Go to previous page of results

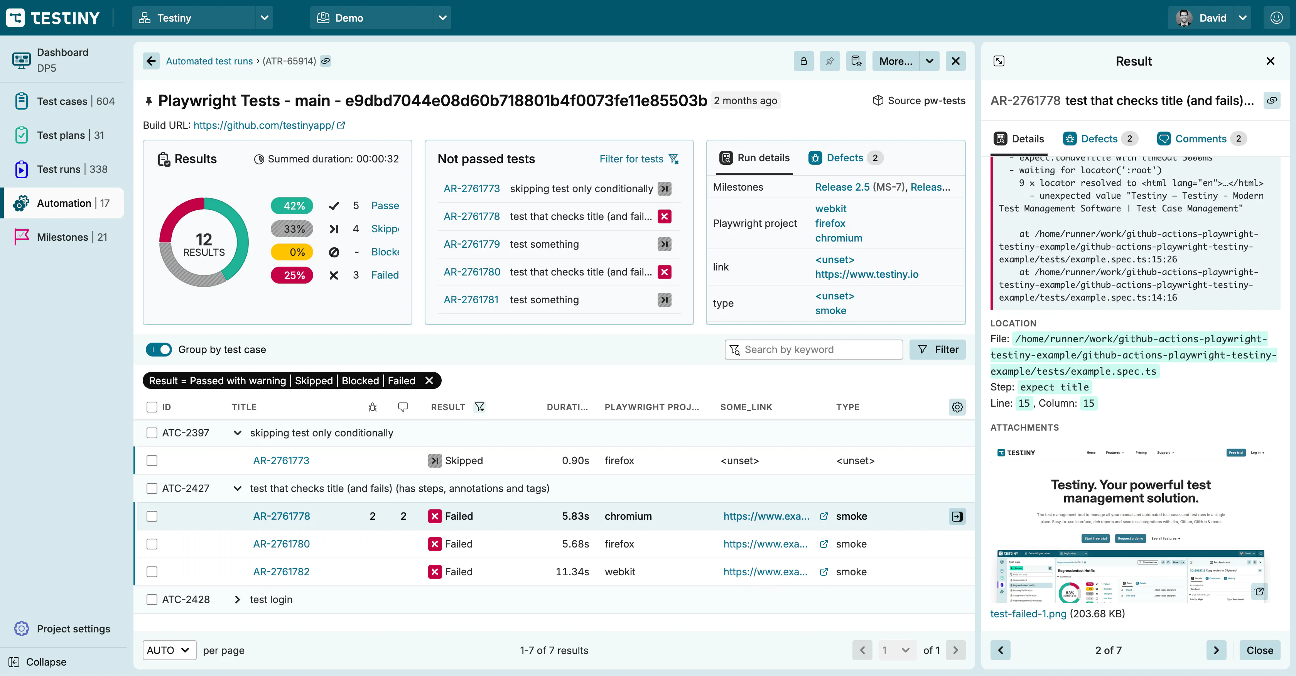point(862,650)
